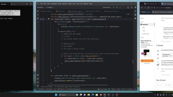Viewport: 173px width, 97px height.
Task: Open the Problems tool window icon
Action: [38, 82]
